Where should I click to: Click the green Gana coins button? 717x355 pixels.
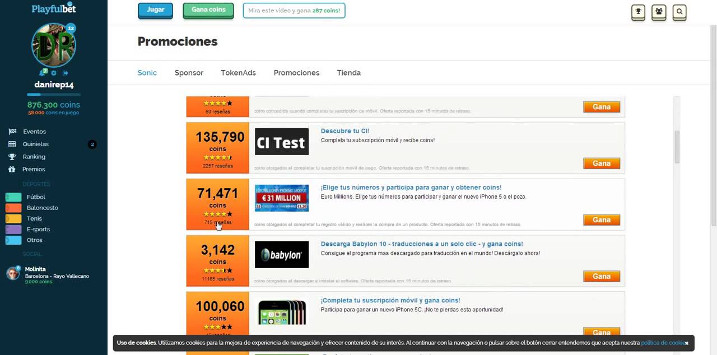coord(208,10)
